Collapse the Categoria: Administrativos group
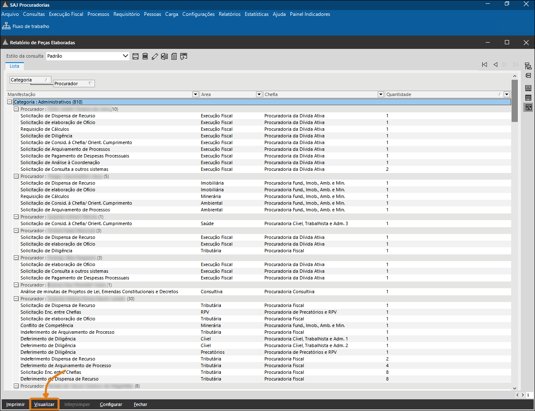 10,102
